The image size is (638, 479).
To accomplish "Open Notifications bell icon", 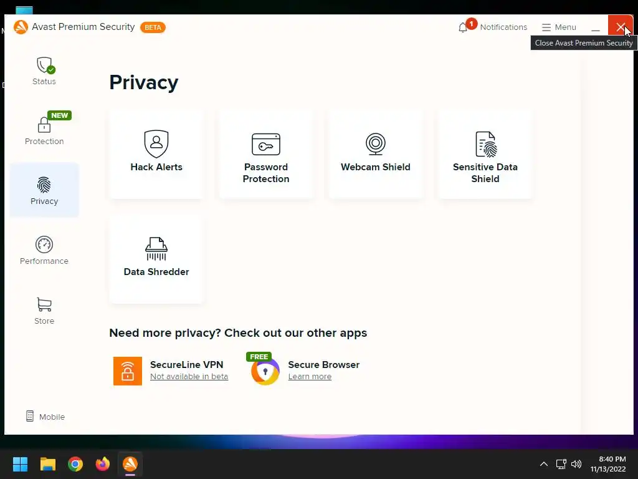I will coord(463,27).
